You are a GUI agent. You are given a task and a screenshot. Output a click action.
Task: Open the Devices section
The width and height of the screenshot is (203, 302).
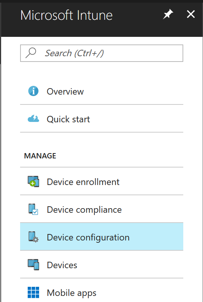pyautogui.click(x=102, y=264)
